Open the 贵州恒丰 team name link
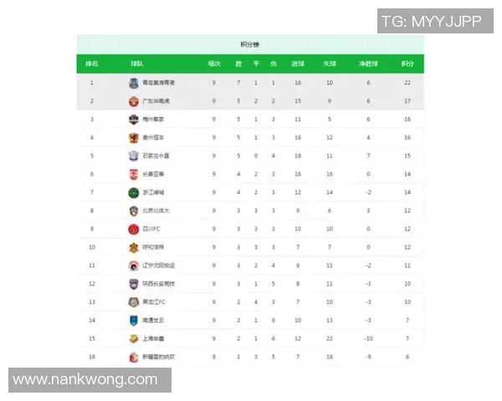 [x=152, y=138]
